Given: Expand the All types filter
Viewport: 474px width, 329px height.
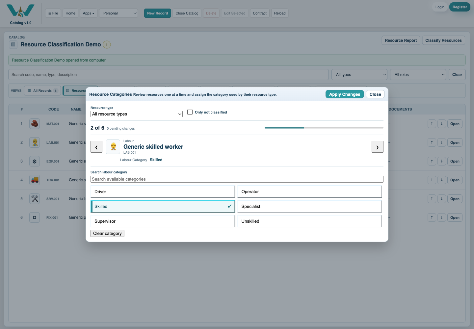Looking at the screenshot, I should pyautogui.click(x=359, y=75).
